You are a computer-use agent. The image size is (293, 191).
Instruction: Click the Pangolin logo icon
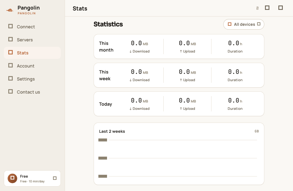pos(10,10)
